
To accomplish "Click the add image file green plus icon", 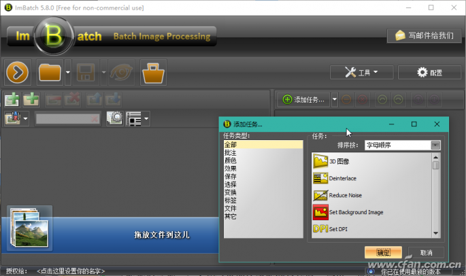I will pyautogui.click(x=12, y=99).
